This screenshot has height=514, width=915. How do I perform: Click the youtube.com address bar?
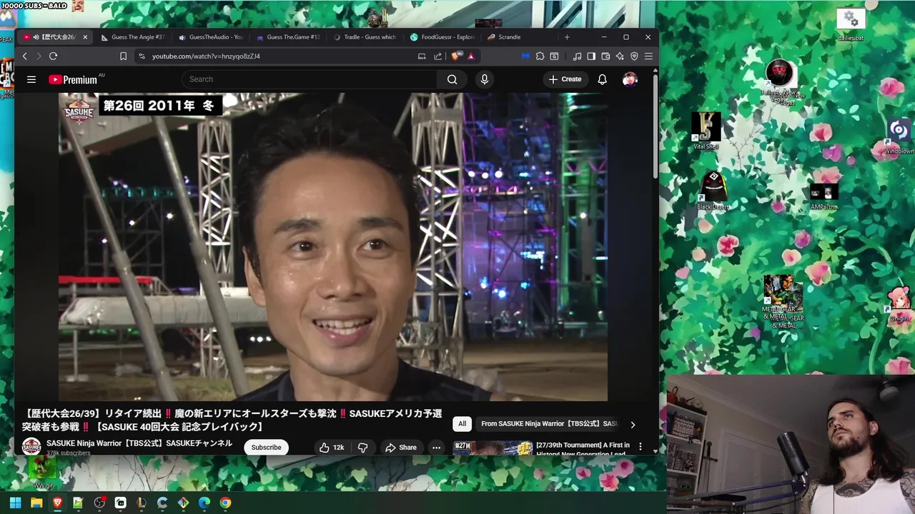tap(279, 56)
